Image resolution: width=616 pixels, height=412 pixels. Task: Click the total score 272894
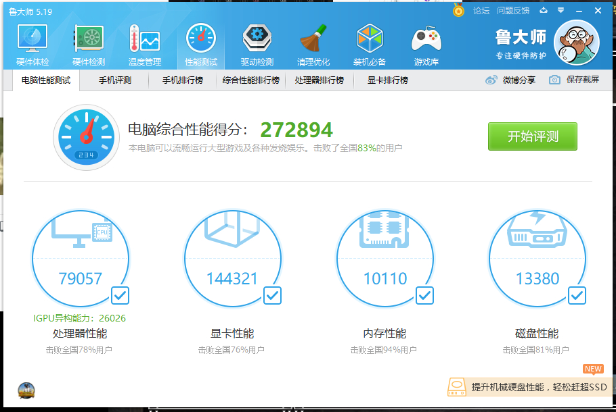click(296, 130)
